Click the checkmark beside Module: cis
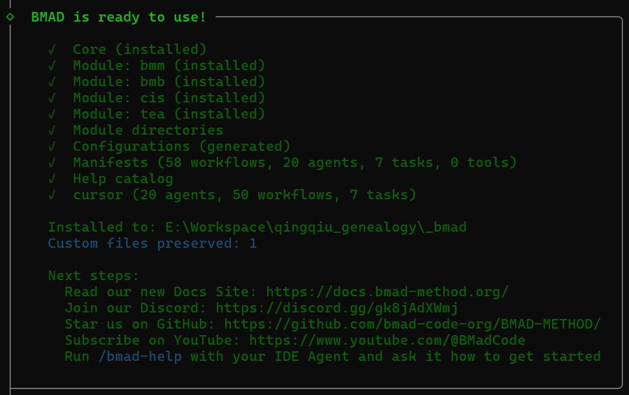 [x=53, y=98]
